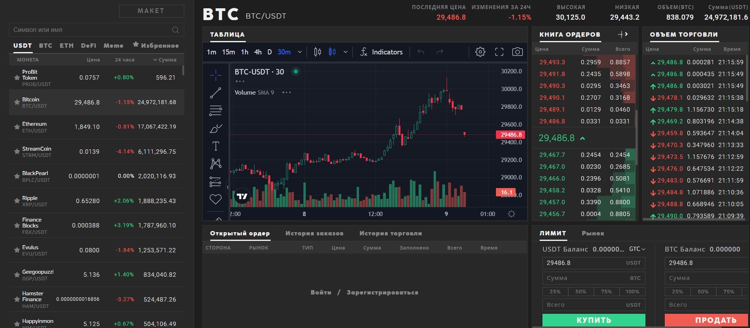Click the red ПРОДАТЬ button

[x=707, y=320]
